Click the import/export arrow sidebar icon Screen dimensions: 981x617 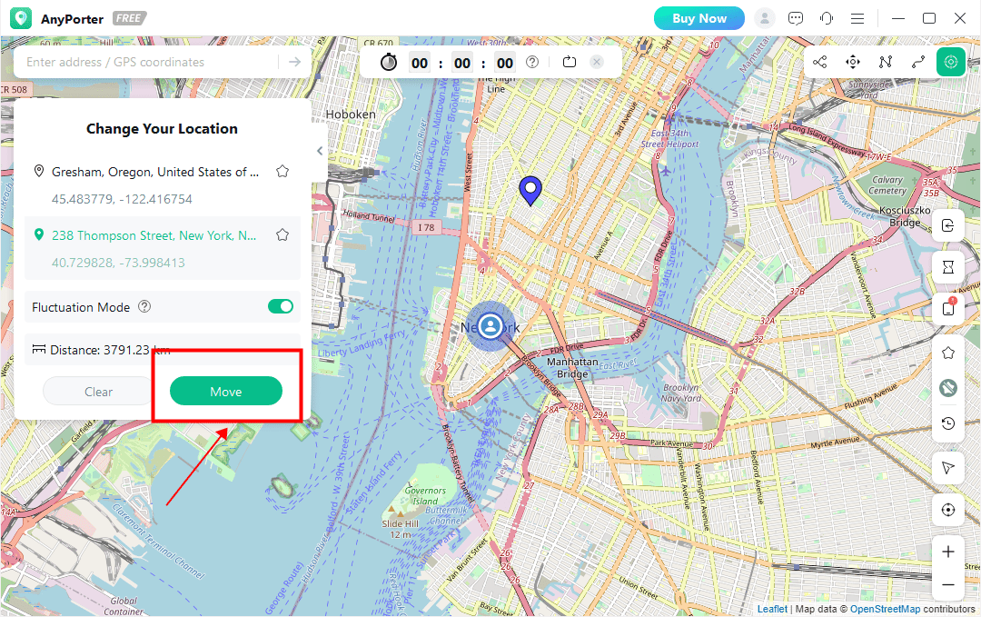(948, 226)
